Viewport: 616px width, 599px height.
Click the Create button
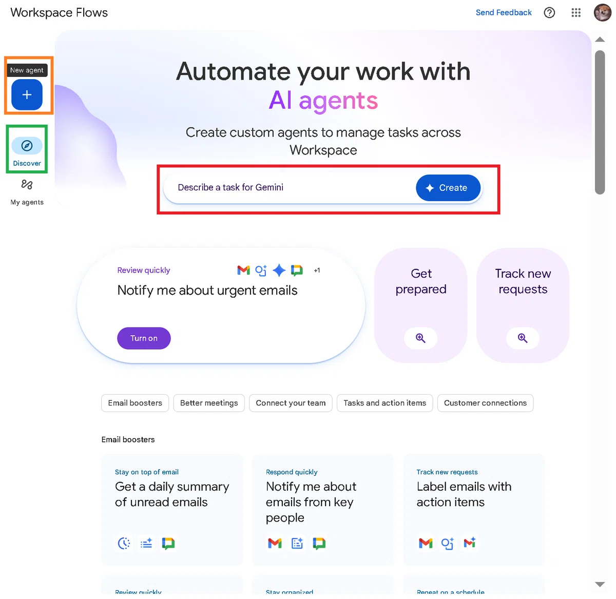pyautogui.click(x=448, y=188)
